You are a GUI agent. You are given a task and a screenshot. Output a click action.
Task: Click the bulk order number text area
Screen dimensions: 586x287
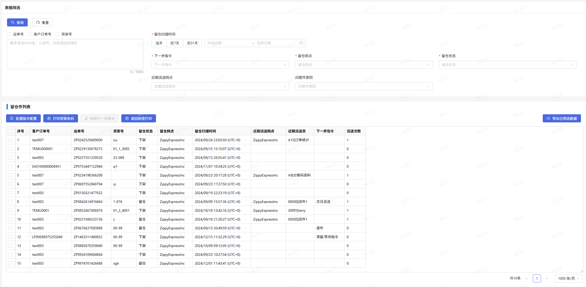pos(75,54)
